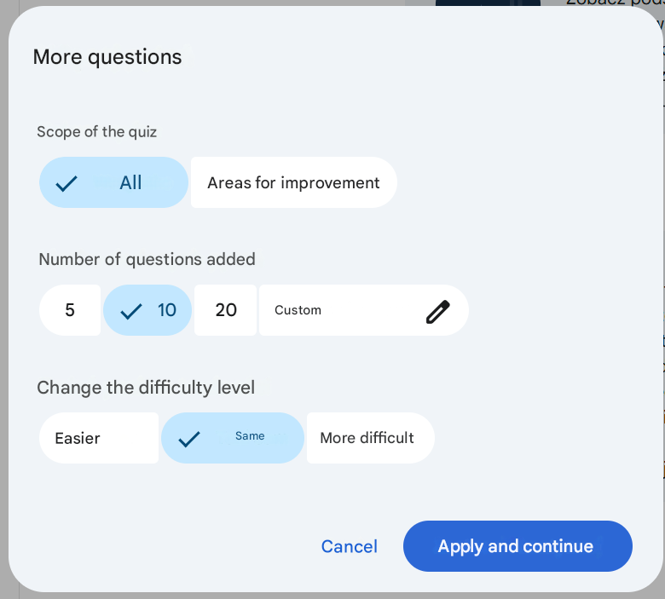Select 10 questions option
The image size is (665, 599).
147,310
